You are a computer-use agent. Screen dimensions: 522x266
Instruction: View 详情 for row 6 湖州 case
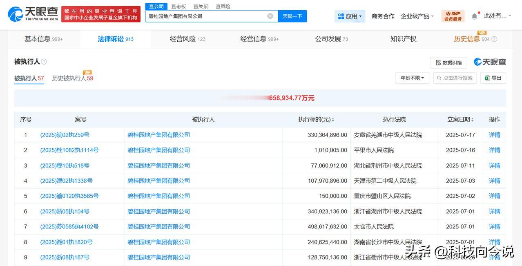coord(495,211)
